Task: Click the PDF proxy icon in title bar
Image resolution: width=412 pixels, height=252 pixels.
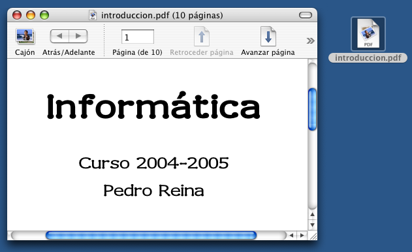Action: point(93,15)
